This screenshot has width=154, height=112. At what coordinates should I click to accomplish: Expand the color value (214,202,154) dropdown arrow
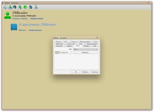coord(71,52)
